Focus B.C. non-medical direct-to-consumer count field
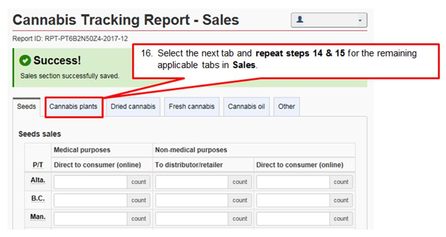The height and width of the screenshot is (237, 446). pyautogui.click(x=293, y=200)
